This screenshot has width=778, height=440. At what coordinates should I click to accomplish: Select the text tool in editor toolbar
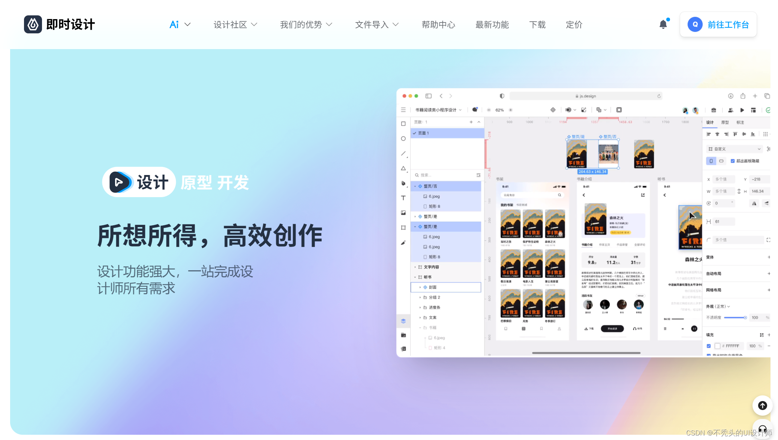[403, 198]
